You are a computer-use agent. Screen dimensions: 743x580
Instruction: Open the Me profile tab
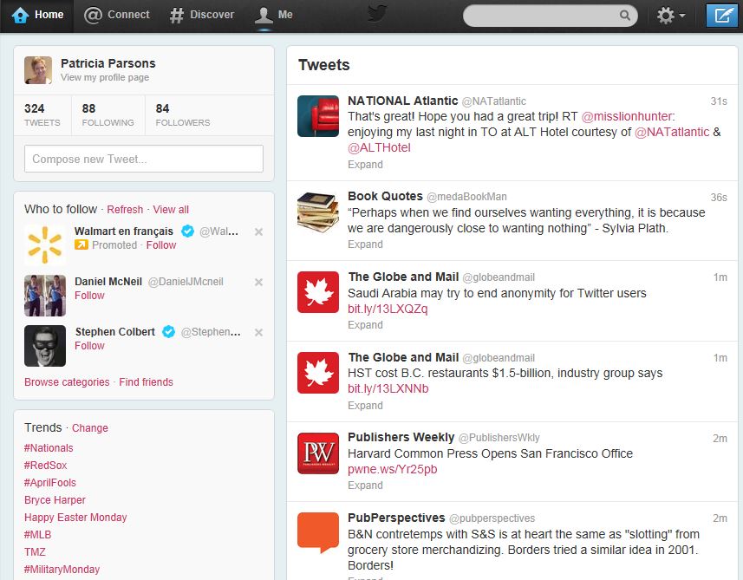pyautogui.click(x=274, y=15)
